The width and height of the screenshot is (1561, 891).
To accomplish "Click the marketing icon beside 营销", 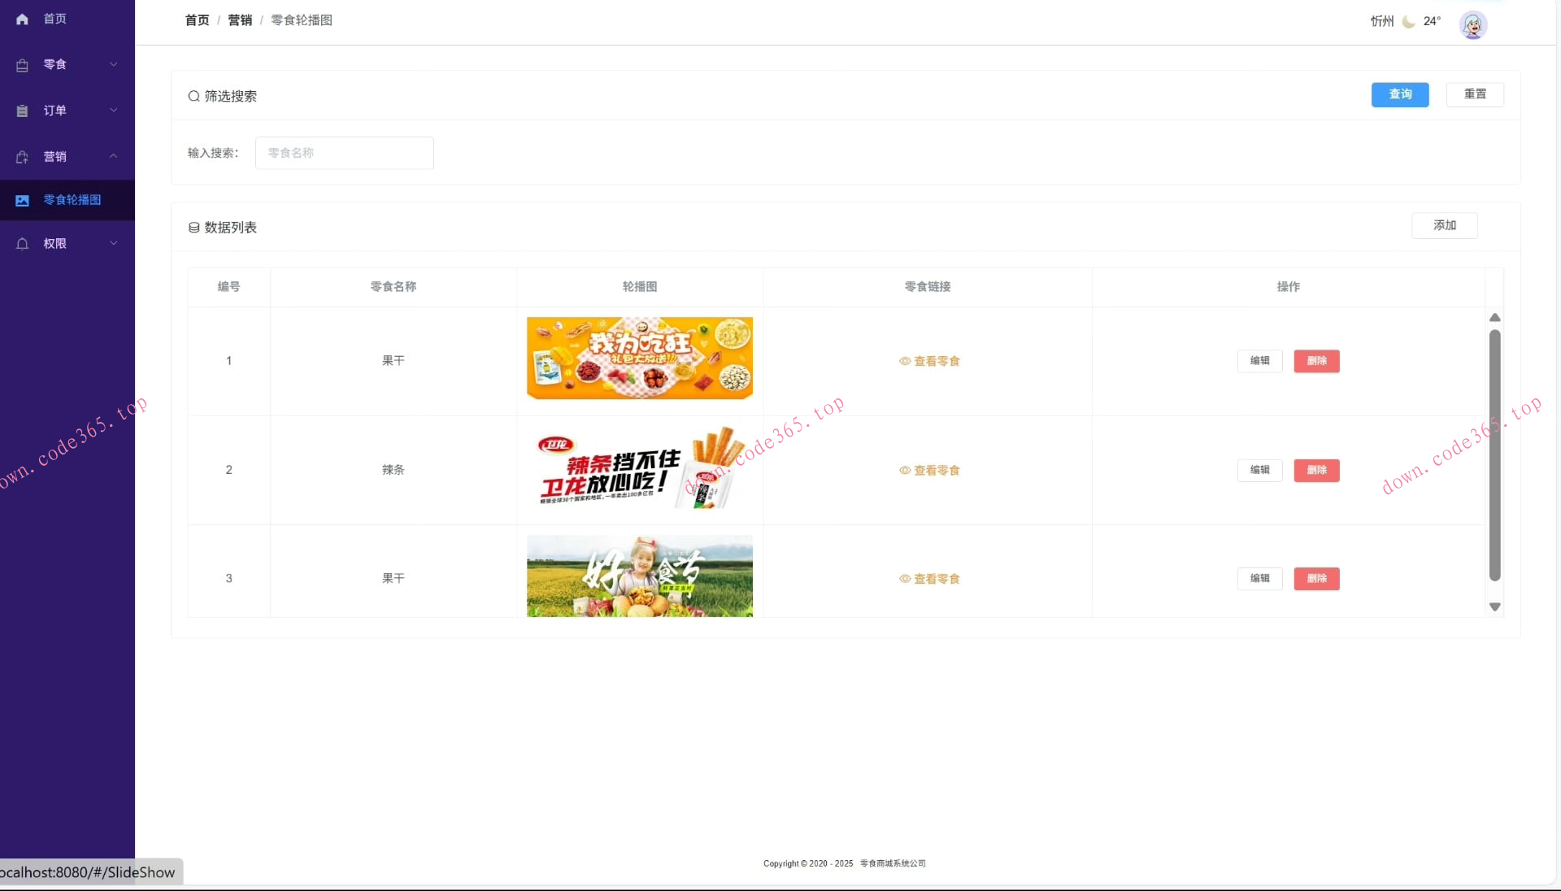I will pyautogui.click(x=22, y=157).
